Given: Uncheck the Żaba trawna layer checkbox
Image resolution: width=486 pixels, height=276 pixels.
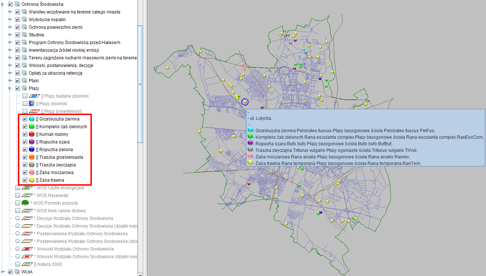Looking at the screenshot, I should tap(25, 180).
